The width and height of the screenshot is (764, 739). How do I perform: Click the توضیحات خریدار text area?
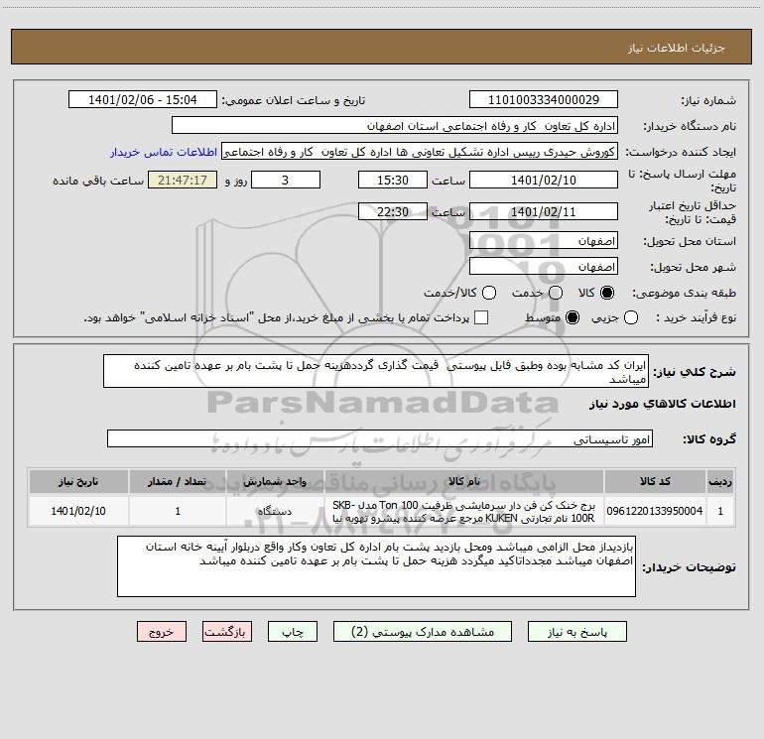coord(376,566)
